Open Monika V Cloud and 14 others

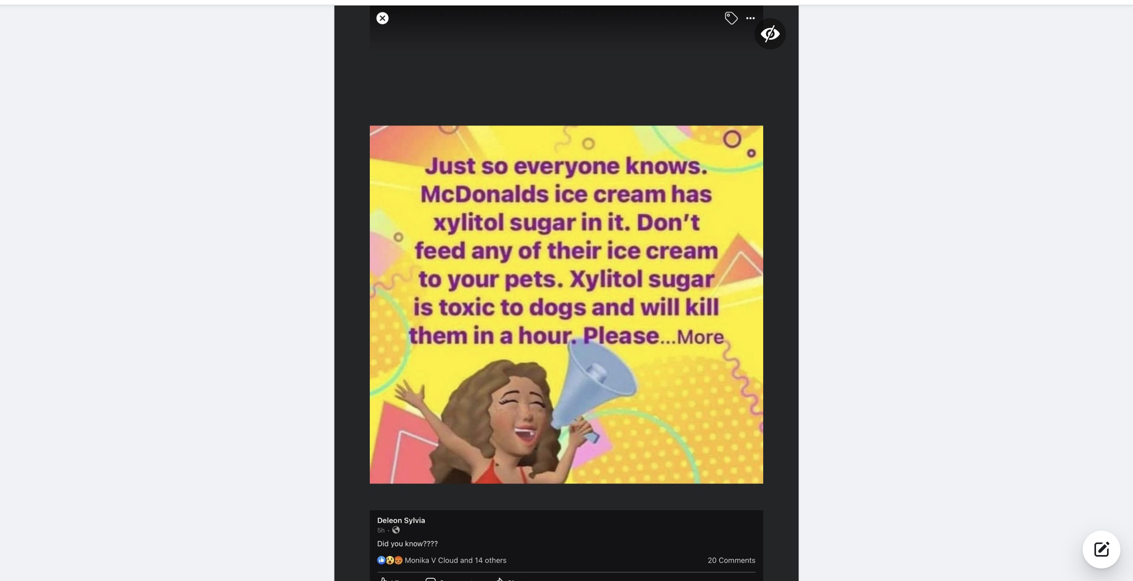456,560
